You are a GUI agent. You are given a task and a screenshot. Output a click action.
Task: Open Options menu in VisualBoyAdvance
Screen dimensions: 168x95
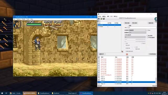click(x=18, y=19)
